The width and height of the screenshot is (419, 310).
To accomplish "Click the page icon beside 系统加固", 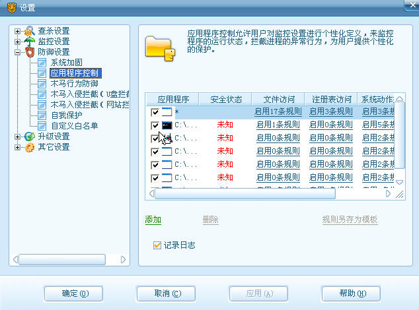I will [x=42, y=63].
